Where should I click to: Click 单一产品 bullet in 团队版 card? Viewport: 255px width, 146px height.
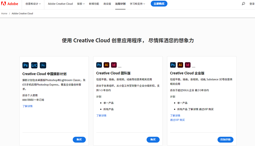pos(108,103)
